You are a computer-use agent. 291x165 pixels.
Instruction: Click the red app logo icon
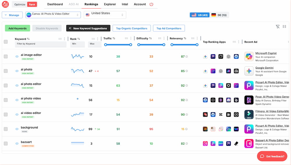(5, 4)
